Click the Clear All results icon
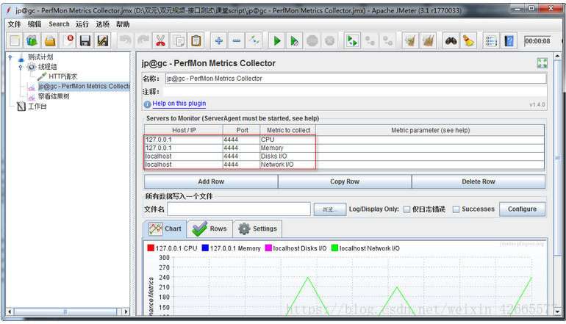The image size is (566, 324). [428, 40]
